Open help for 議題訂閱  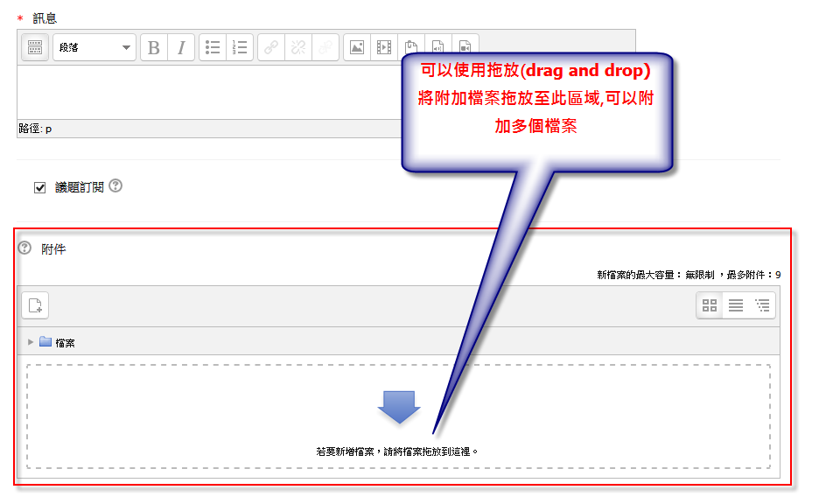pos(115,186)
